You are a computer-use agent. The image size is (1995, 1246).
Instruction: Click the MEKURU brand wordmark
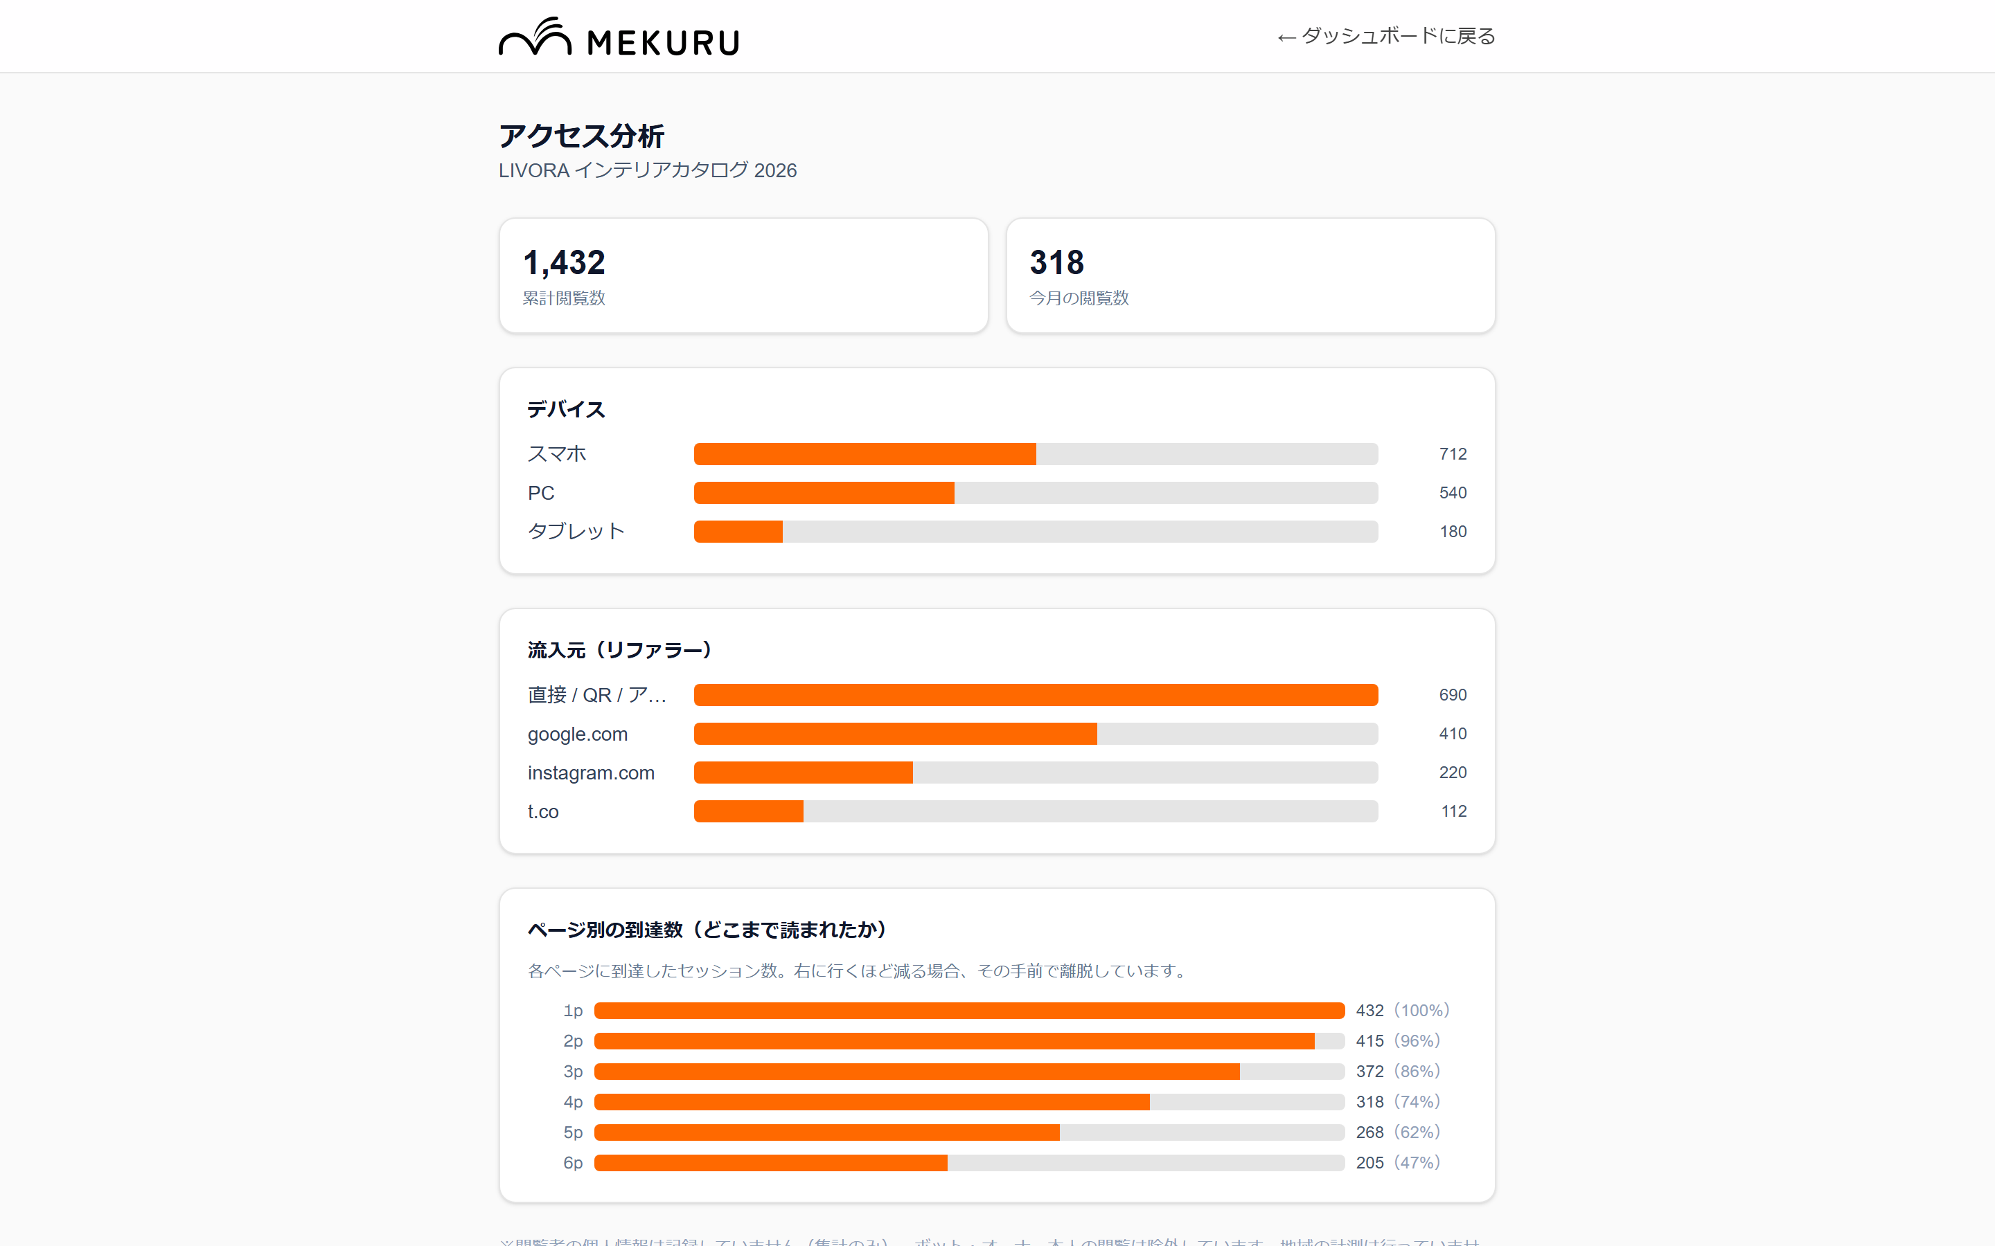click(663, 42)
